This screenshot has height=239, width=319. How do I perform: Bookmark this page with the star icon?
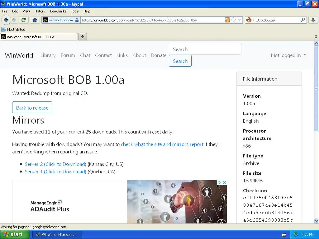coord(233,20)
